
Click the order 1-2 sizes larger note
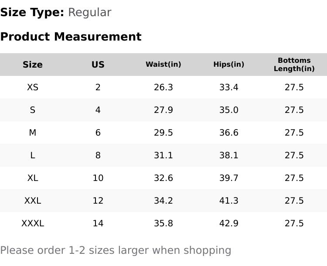click(116, 250)
